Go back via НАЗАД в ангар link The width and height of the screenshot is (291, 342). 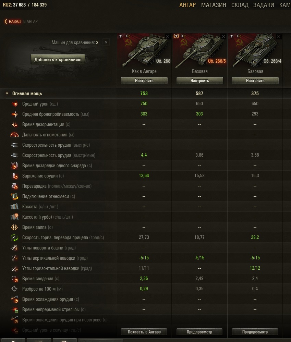tap(21, 21)
